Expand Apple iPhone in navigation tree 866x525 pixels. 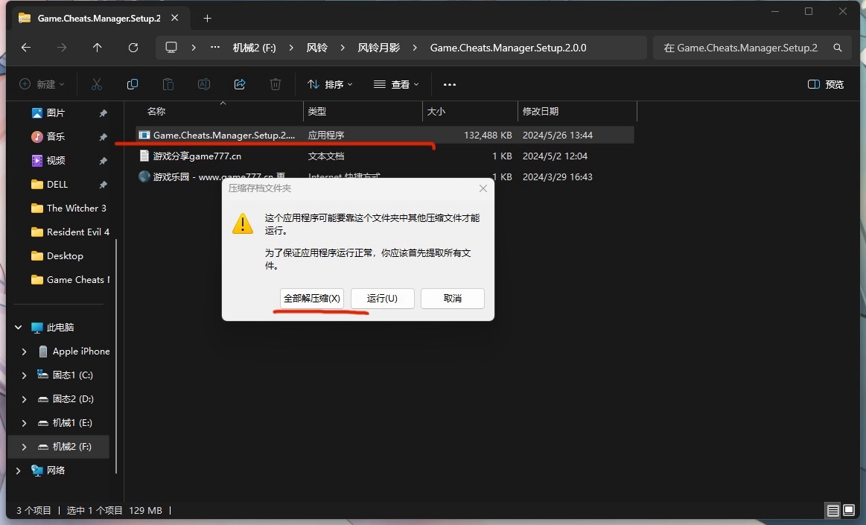(x=24, y=351)
